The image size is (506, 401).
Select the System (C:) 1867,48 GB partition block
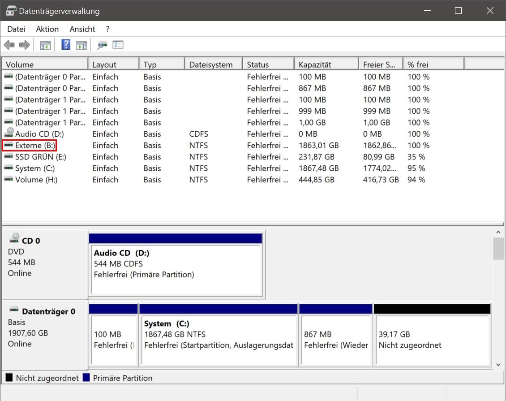point(219,335)
